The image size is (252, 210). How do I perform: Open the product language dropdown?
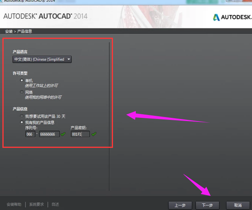tap(42, 59)
